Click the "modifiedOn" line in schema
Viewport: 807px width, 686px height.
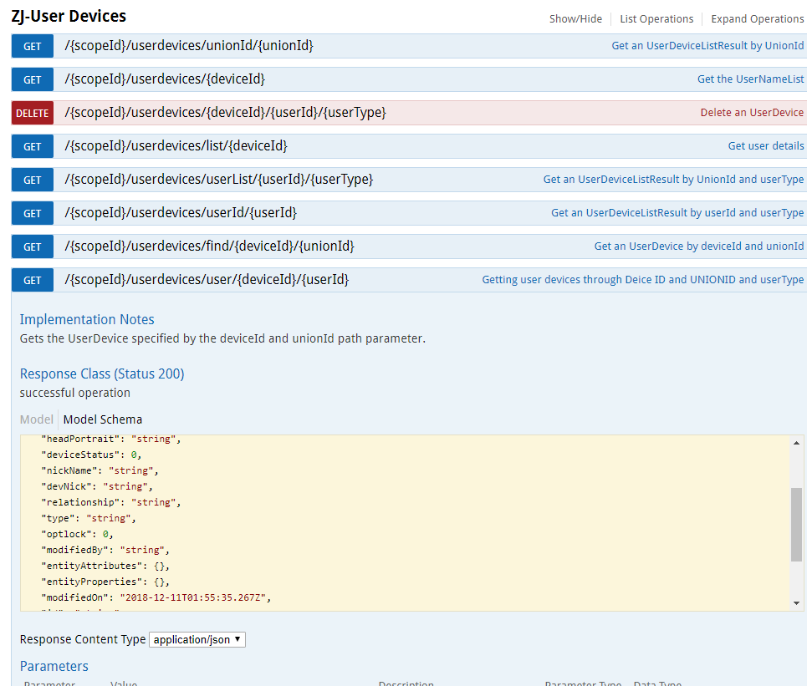click(x=156, y=597)
